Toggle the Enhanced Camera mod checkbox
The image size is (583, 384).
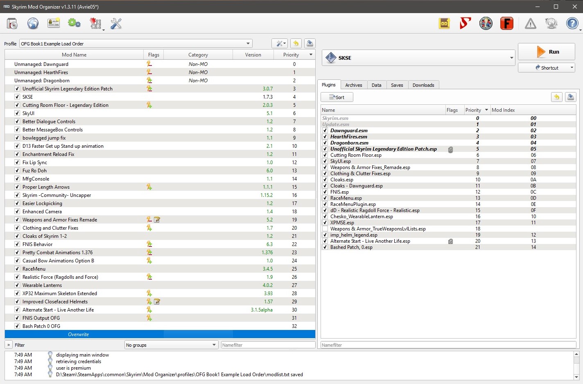[x=17, y=212]
